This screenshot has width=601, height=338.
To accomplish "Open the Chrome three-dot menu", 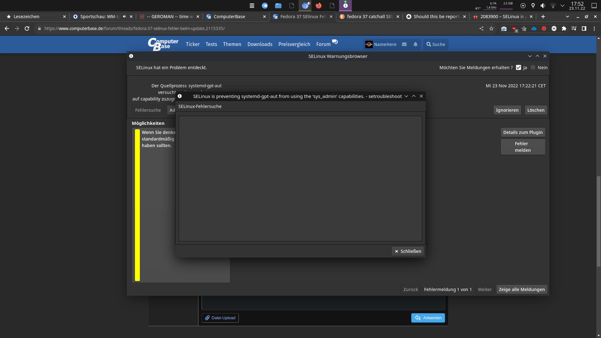I will pos(594,28).
